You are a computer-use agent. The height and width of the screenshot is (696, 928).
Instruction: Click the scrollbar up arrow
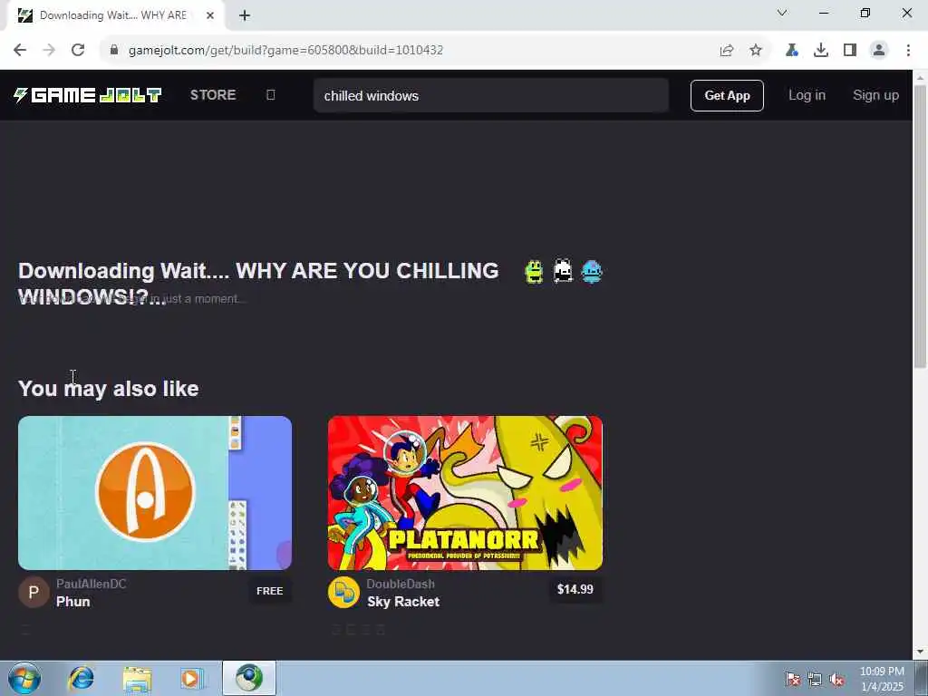pyautogui.click(x=921, y=77)
